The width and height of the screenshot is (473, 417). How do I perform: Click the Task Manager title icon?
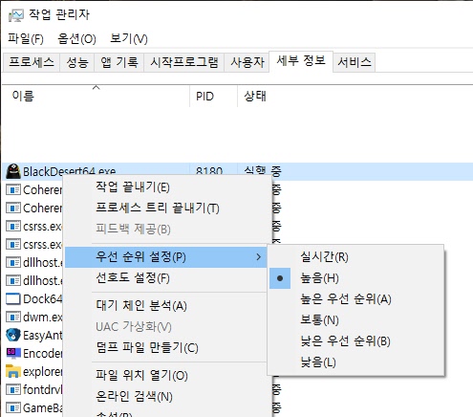click(x=15, y=15)
